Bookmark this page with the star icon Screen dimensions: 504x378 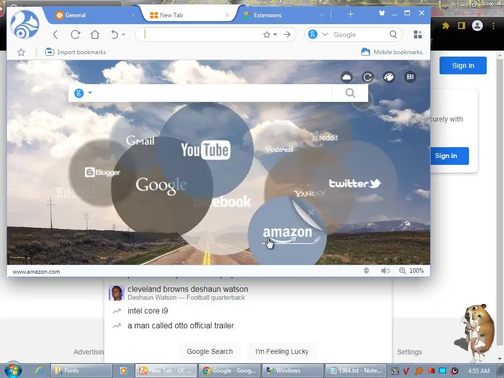[266, 34]
